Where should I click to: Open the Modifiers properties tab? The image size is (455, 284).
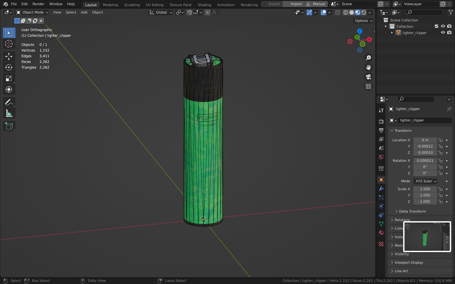tap(381, 189)
